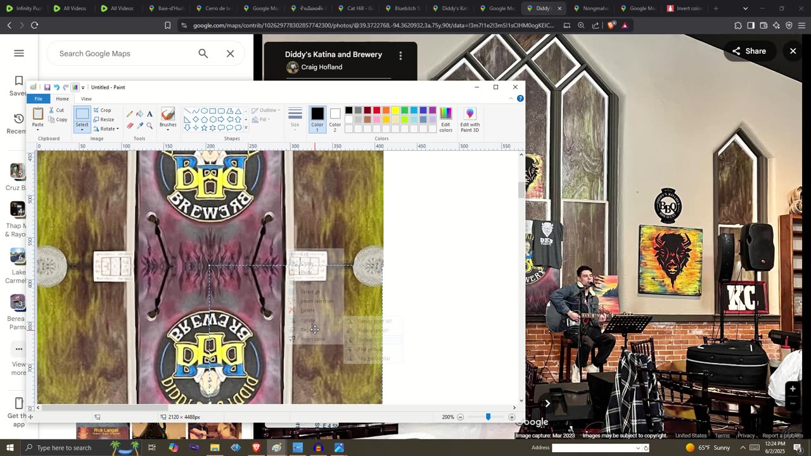Expand the Shapes gallery more arrow
The height and width of the screenshot is (456, 811).
(246, 128)
